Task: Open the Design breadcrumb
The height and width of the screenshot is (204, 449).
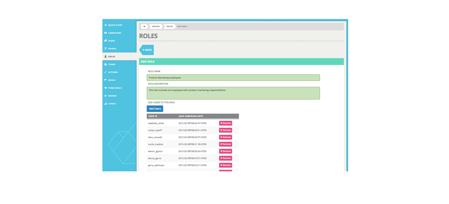Action: pos(156,26)
